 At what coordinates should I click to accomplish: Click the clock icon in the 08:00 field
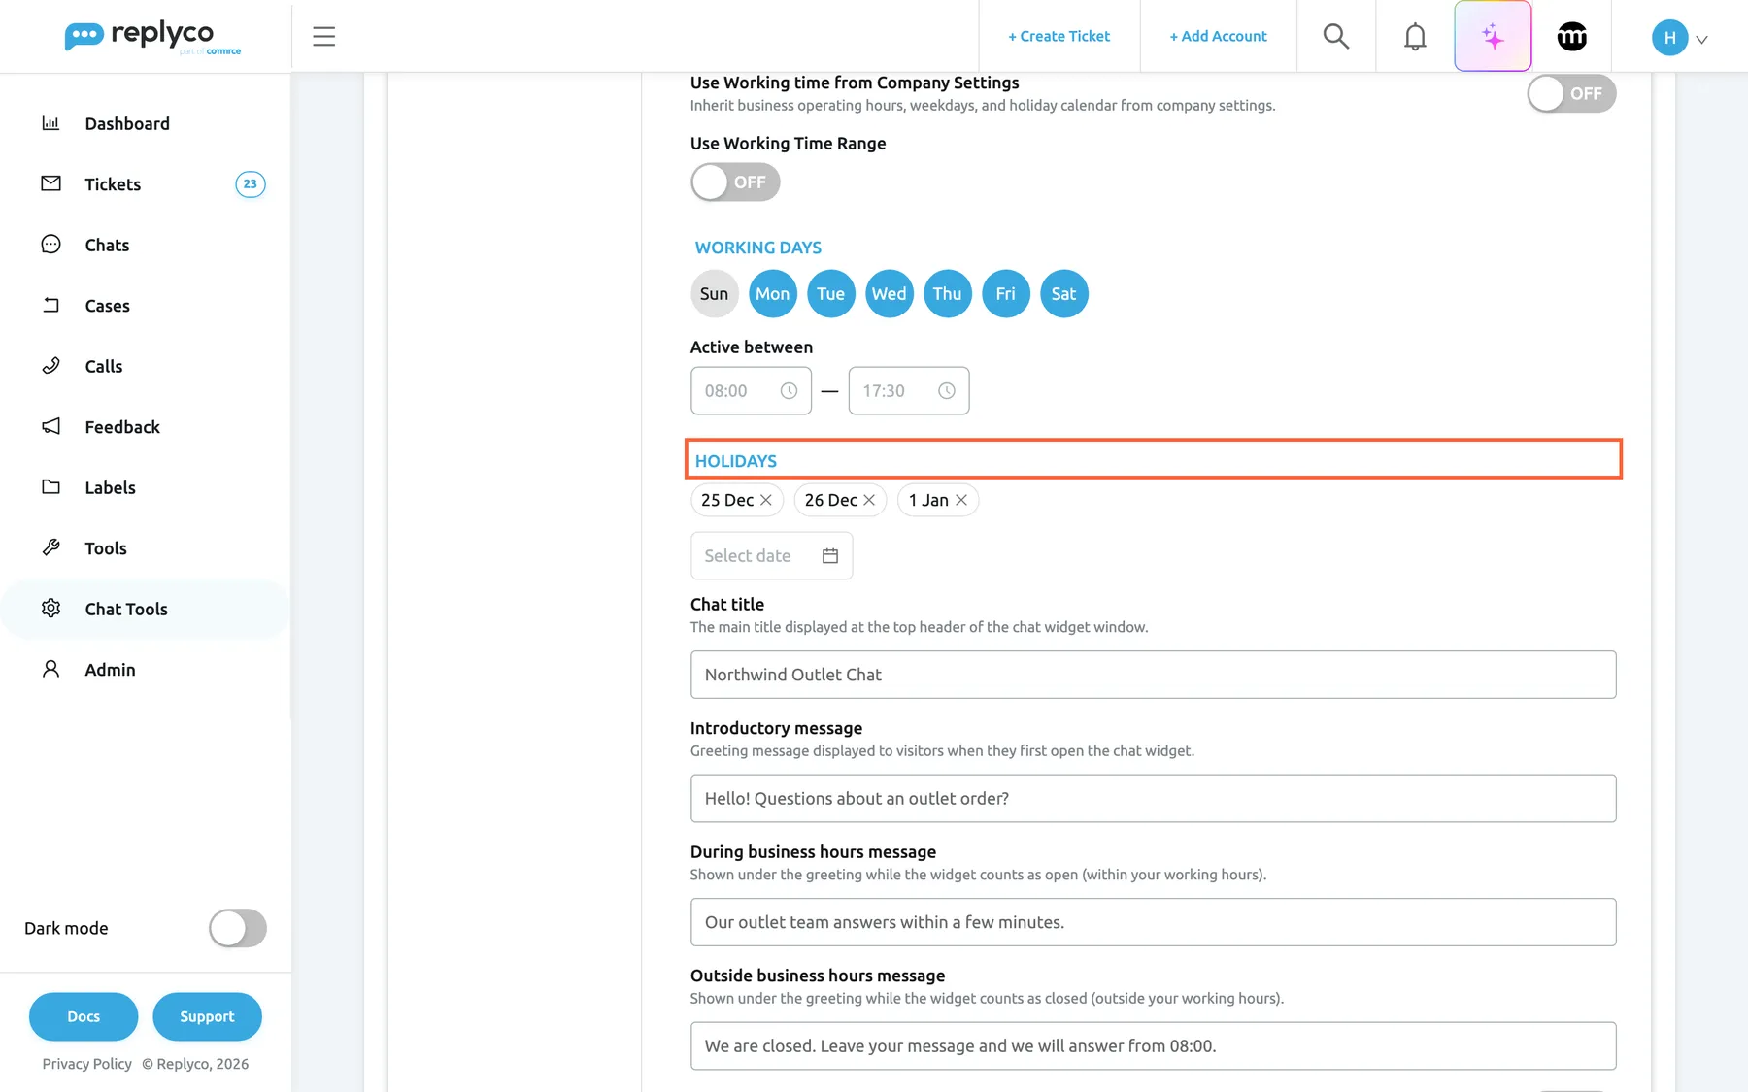(x=789, y=391)
